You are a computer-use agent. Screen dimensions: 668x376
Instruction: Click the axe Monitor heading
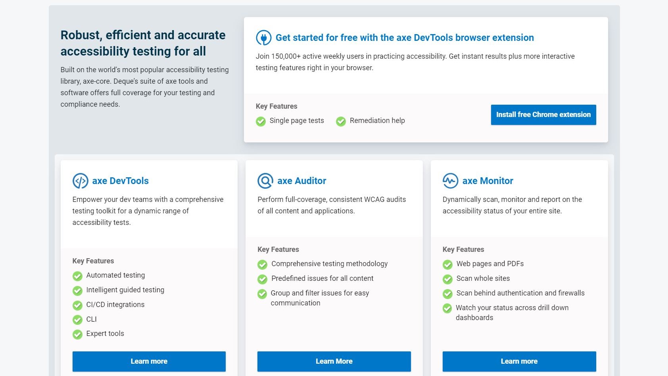(488, 181)
